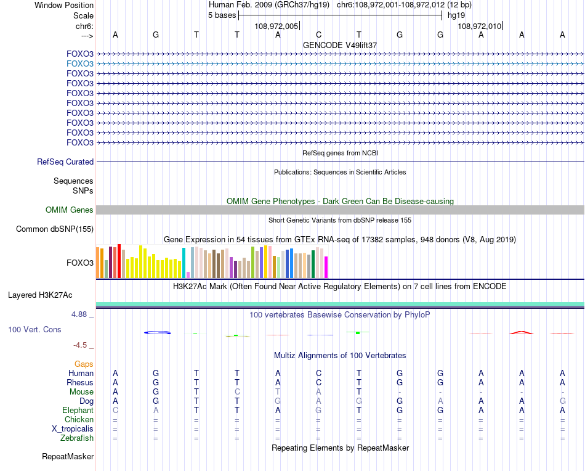
Task: Click the red PhyloP peak
Action: click(522, 332)
